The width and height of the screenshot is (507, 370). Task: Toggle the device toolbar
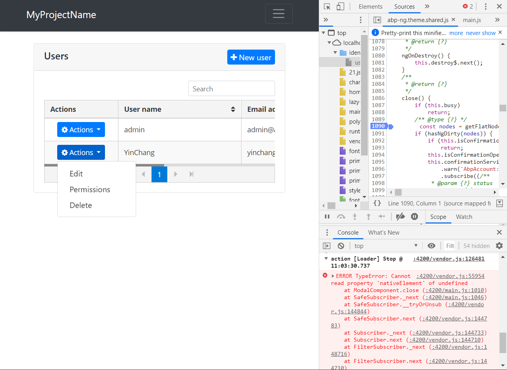pyautogui.click(x=340, y=6)
